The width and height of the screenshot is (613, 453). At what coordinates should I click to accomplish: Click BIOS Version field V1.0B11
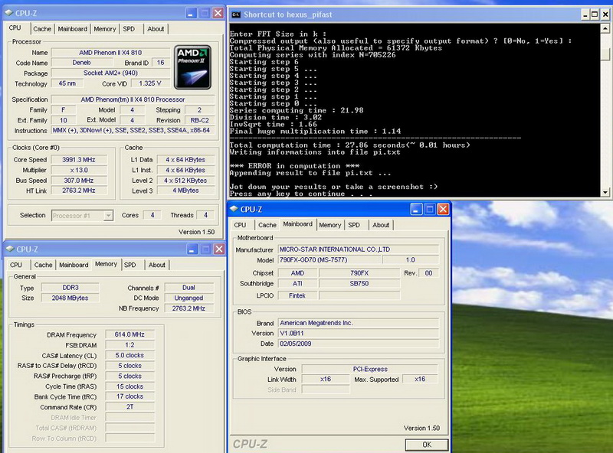tap(359, 334)
